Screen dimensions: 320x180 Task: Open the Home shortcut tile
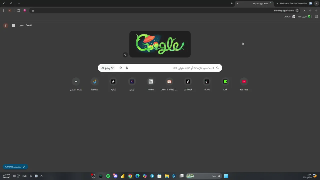click(150, 84)
